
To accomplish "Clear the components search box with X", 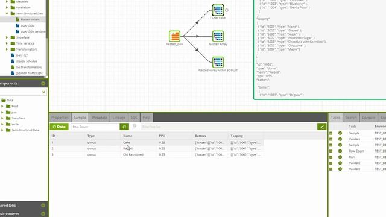I will [x=43, y=92].
